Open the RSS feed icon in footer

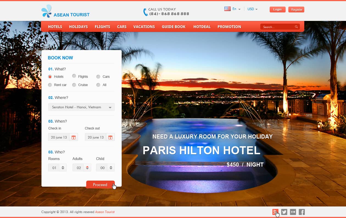[x=275, y=212]
